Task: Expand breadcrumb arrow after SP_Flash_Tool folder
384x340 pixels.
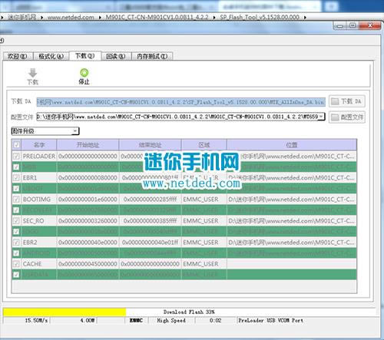Action: (305, 18)
